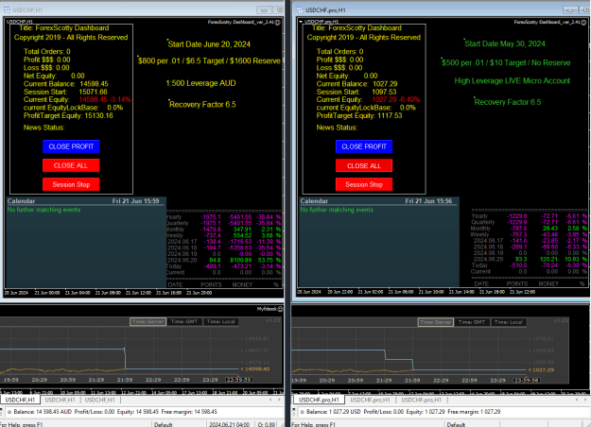Viewport: 591px width, 427px height.
Task: Click left tab-scroll arrow in USDCHF.pro,H1 window
Action: (x=577, y=400)
